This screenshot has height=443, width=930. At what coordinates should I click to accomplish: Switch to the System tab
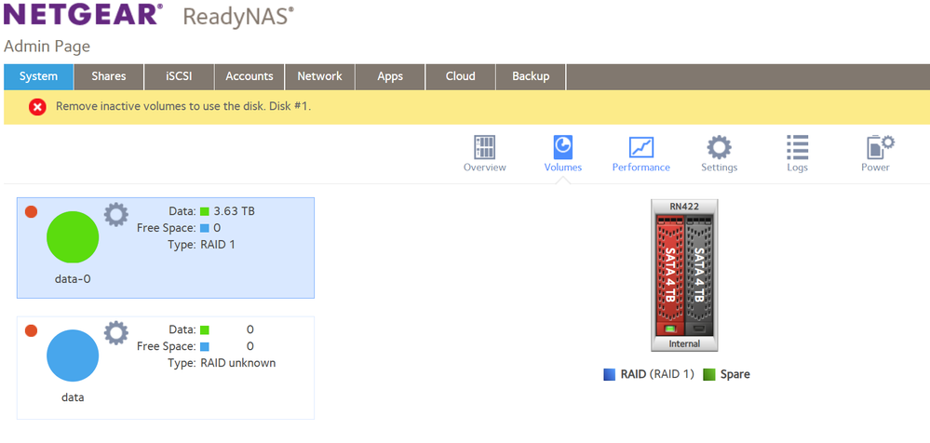pyautogui.click(x=38, y=76)
